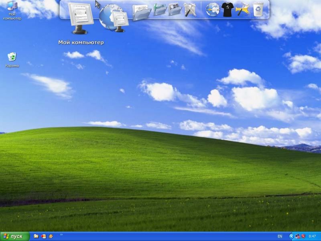Click the black T-shirt icon in the dock
321x241 pixels.
[x=228, y=9]
